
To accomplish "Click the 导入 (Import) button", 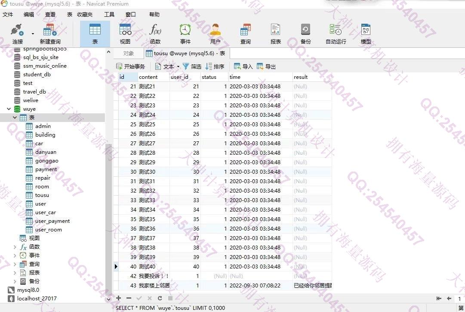I will (243, 66).
